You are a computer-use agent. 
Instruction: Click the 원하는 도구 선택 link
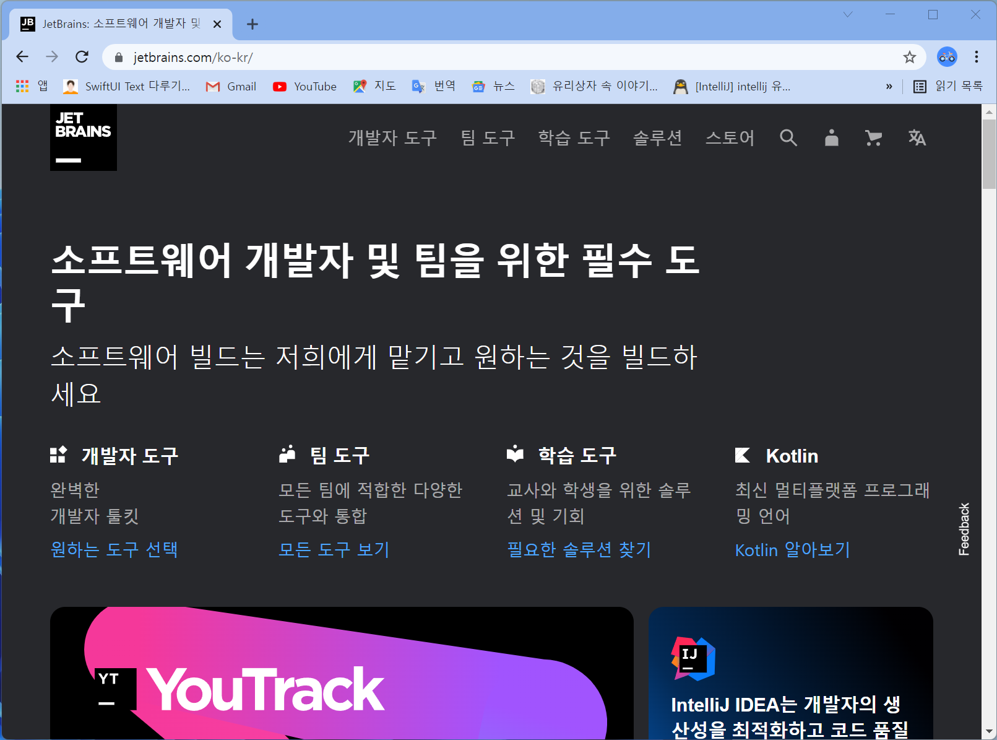(114, 549)
